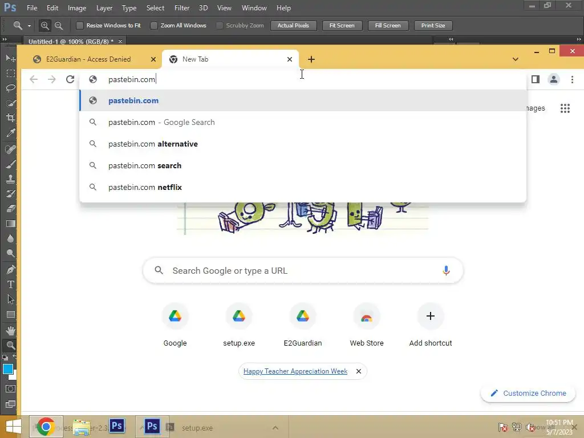Open the Layer menu
The image size is (584, 438).
pos(104,8)
